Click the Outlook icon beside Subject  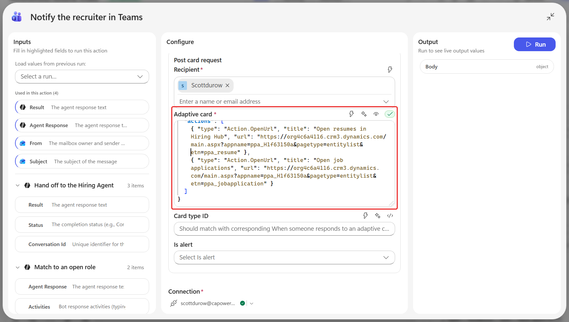click(x=23, y=161)
